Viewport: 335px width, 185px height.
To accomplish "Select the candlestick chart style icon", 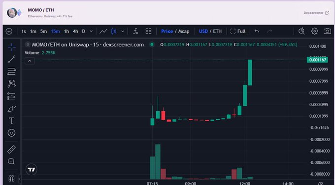I will click(x=114, y=31).
